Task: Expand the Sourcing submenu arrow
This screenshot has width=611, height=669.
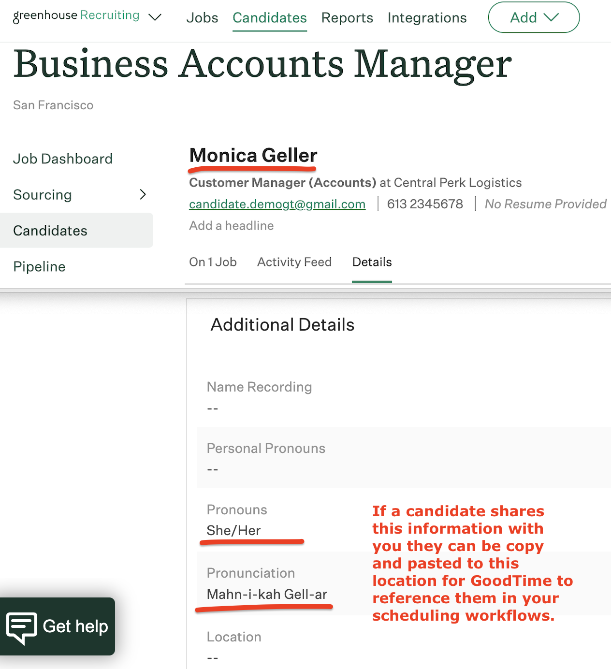Action: 143,194
